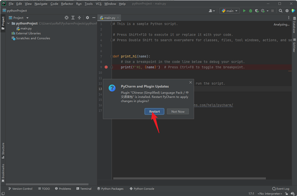Image resolution: width=297 pixels, height=196 pixels.
Task: Toggle the Project sidebar tool button
Action: pos(3,23)
